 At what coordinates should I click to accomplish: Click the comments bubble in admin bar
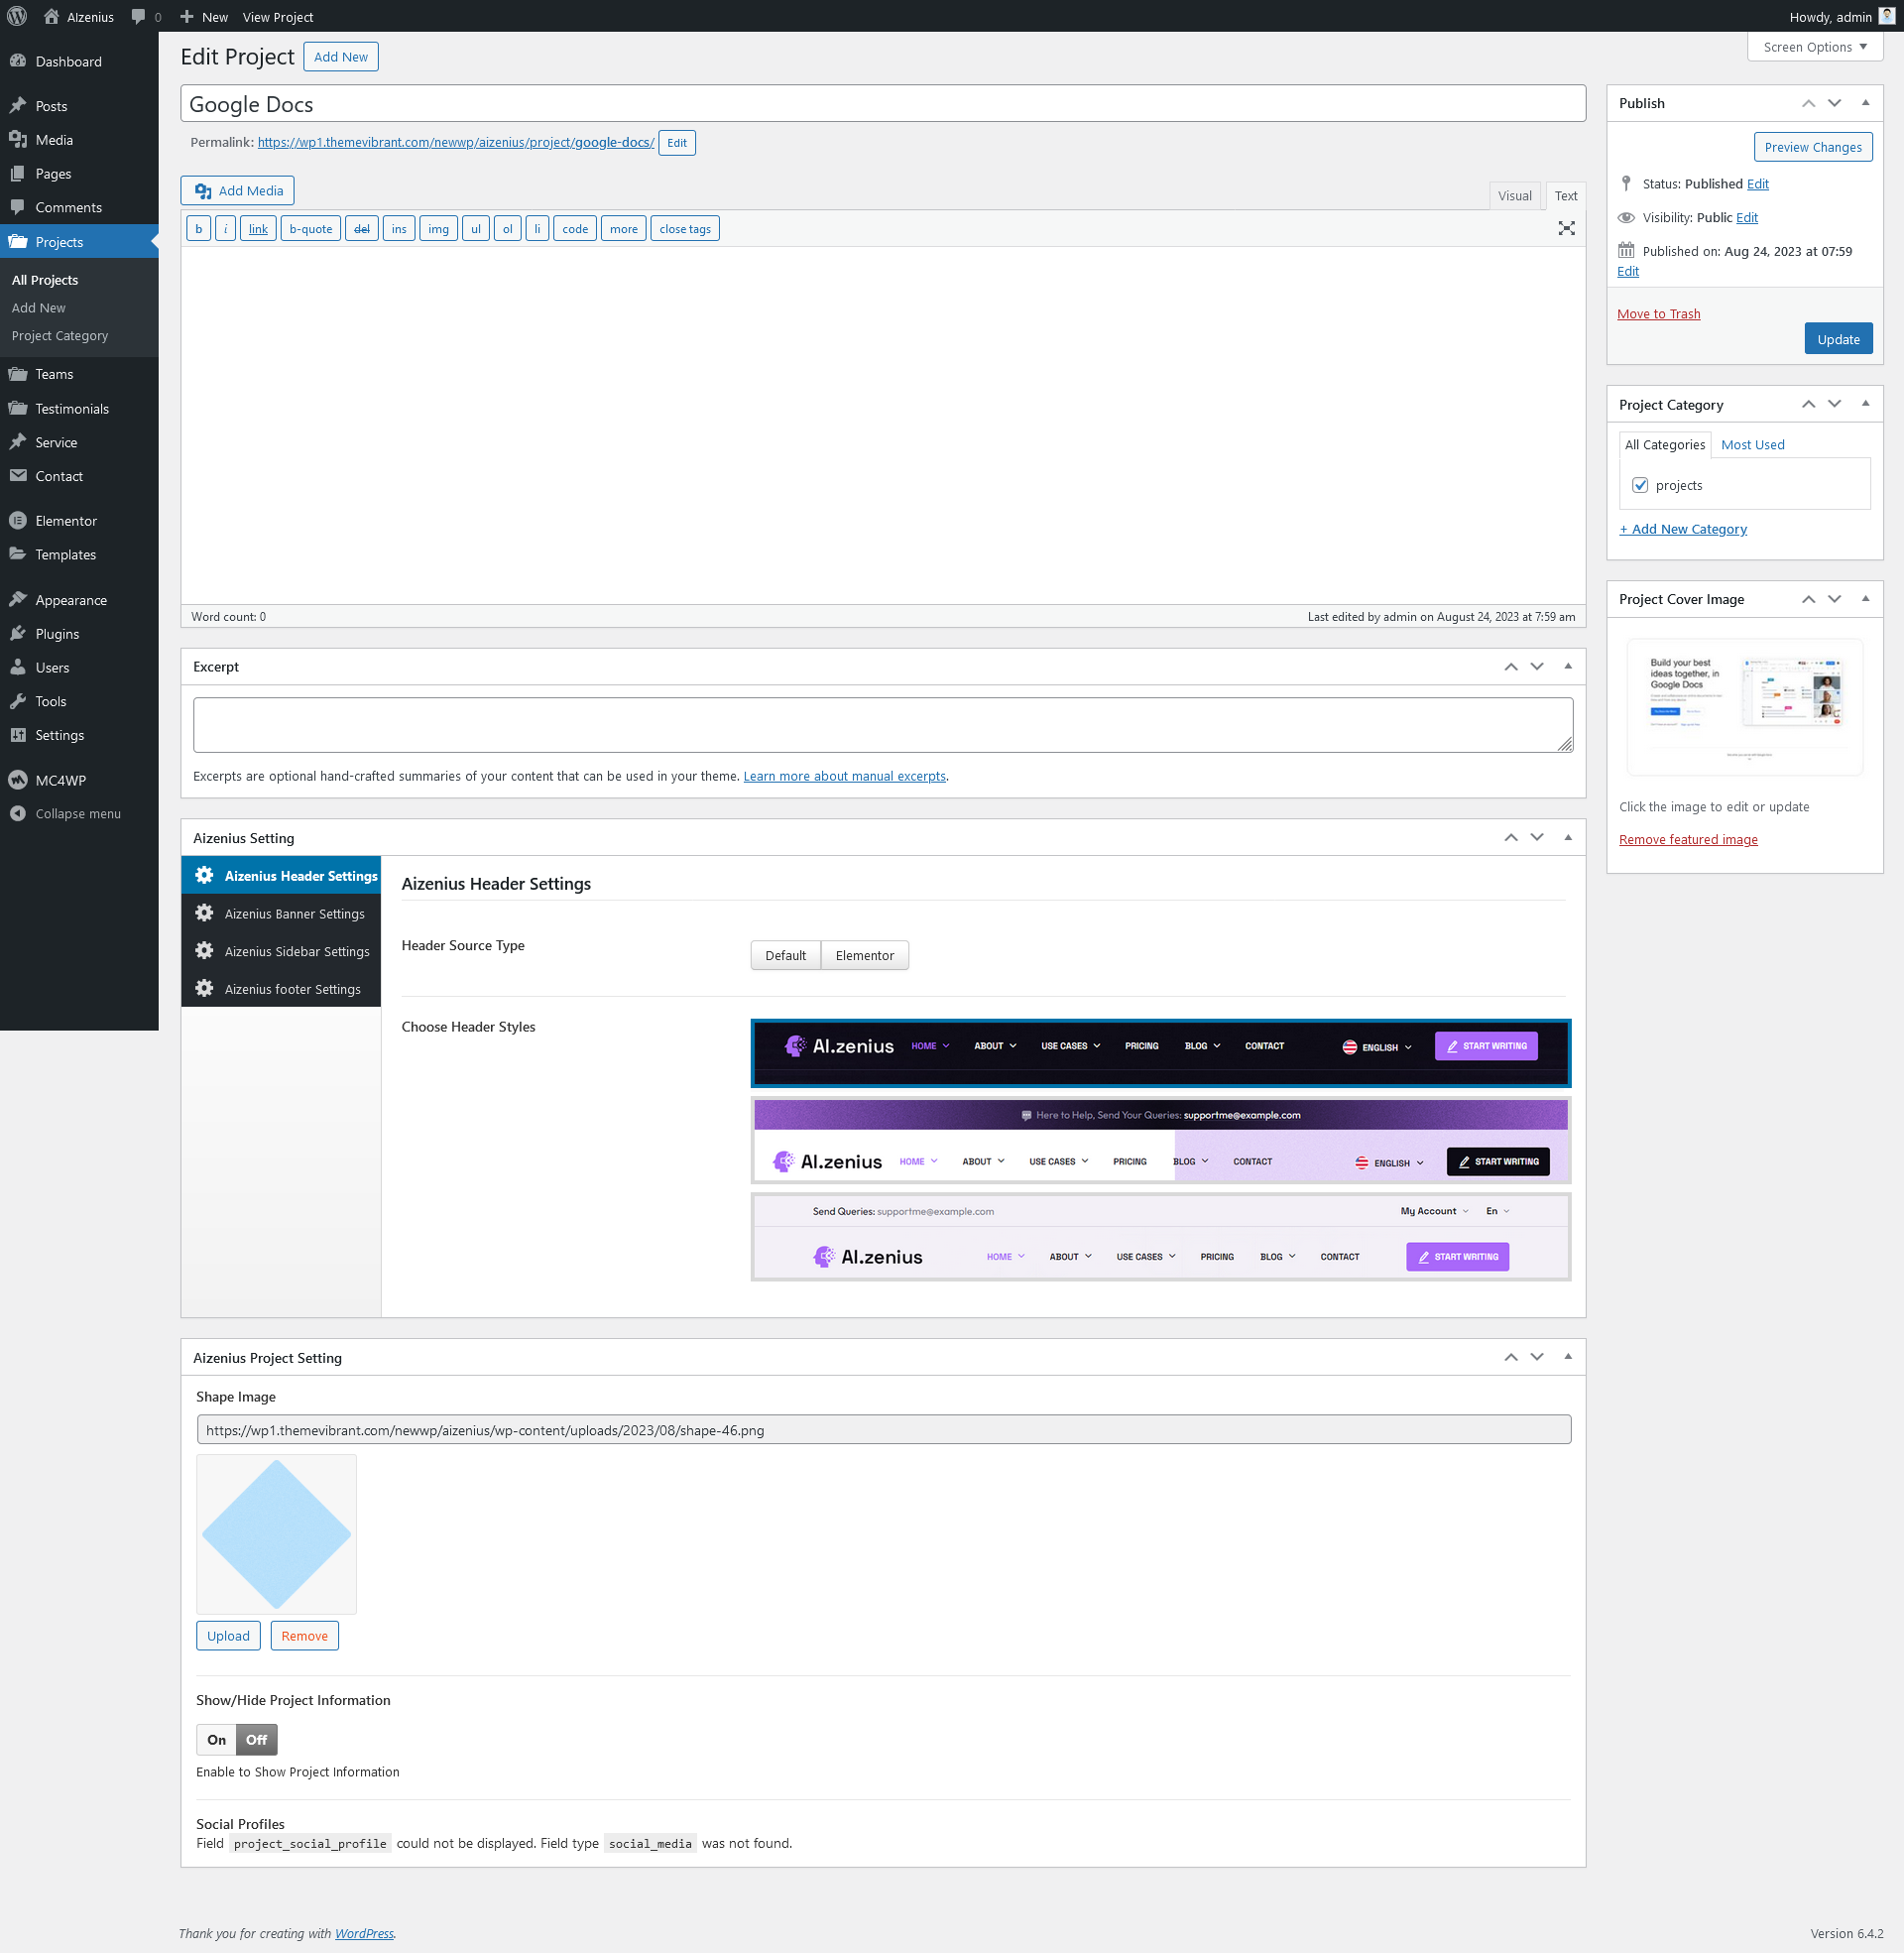(x=139, y=17)
